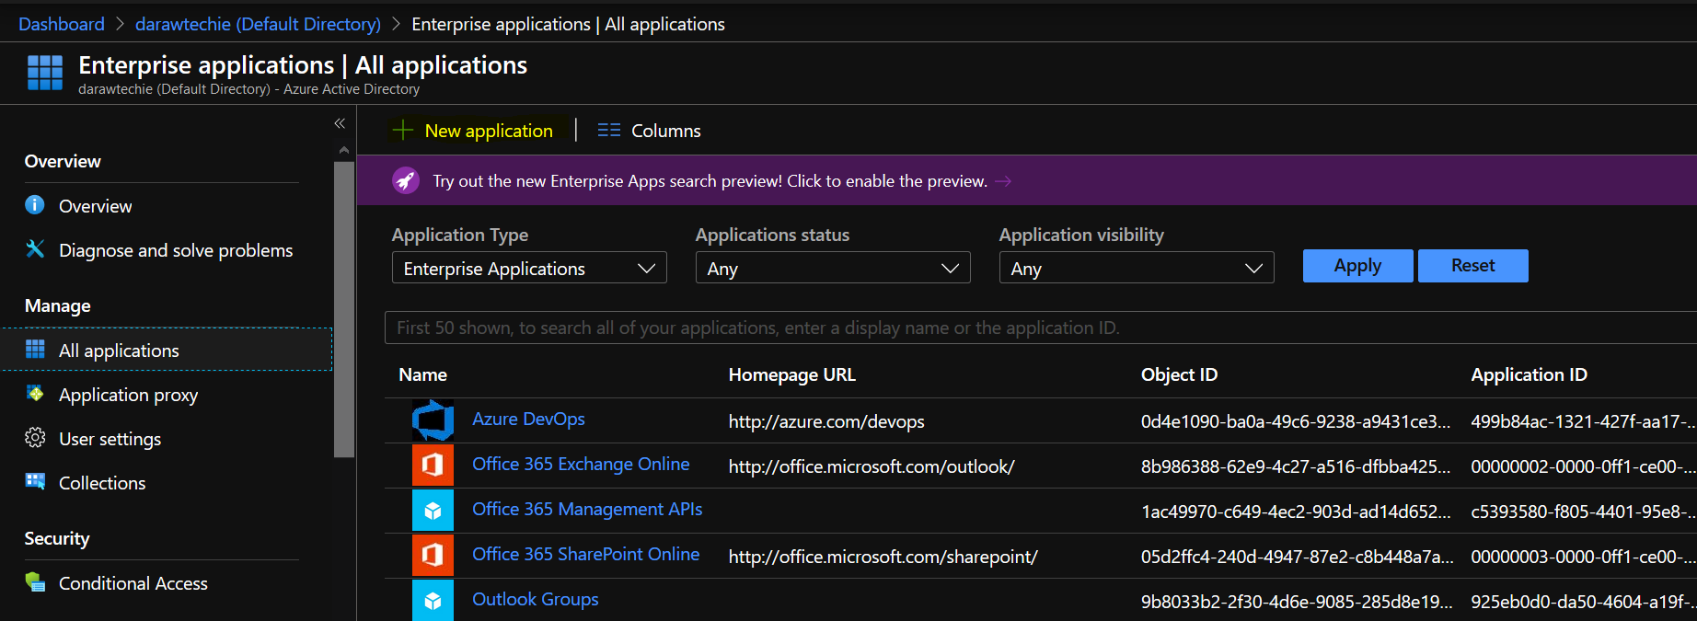Open the Application visibility dropdown
The height and width of the screenshot is (621, 1697).
1136,268
